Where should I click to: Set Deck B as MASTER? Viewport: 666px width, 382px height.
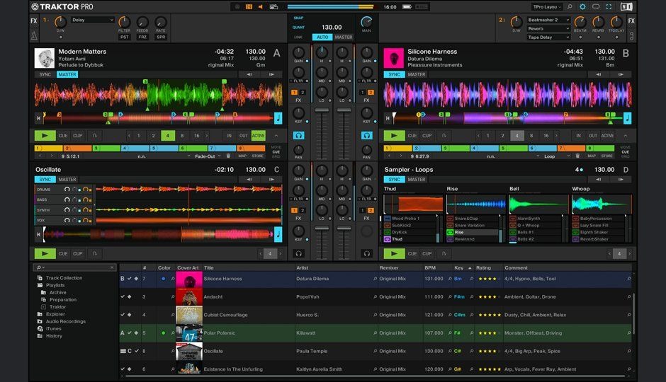[x=417, y=74]
